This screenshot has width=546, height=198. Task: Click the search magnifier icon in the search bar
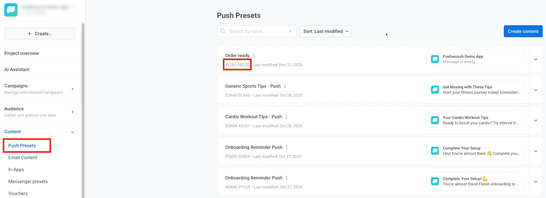pyautogui.click(x=223, y=31)
